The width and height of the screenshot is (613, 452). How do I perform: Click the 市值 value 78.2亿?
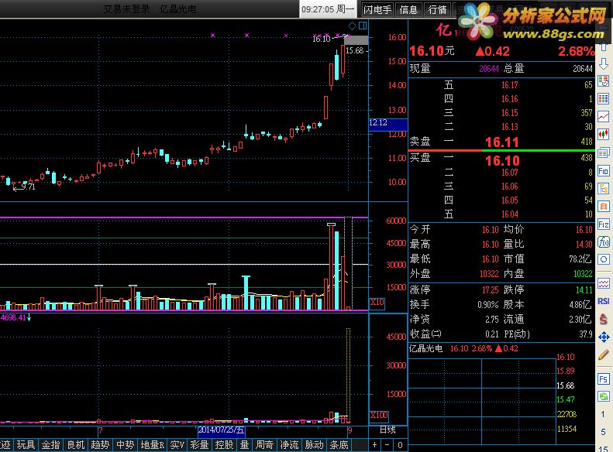(x=580, y=259)
